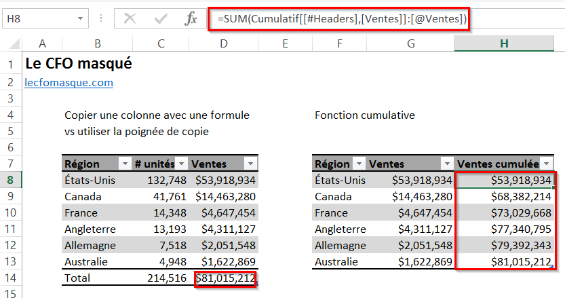Click the Enter checkmark formula bar icon
This screenshot has width=565, height=298.
(x=161, y=19)
